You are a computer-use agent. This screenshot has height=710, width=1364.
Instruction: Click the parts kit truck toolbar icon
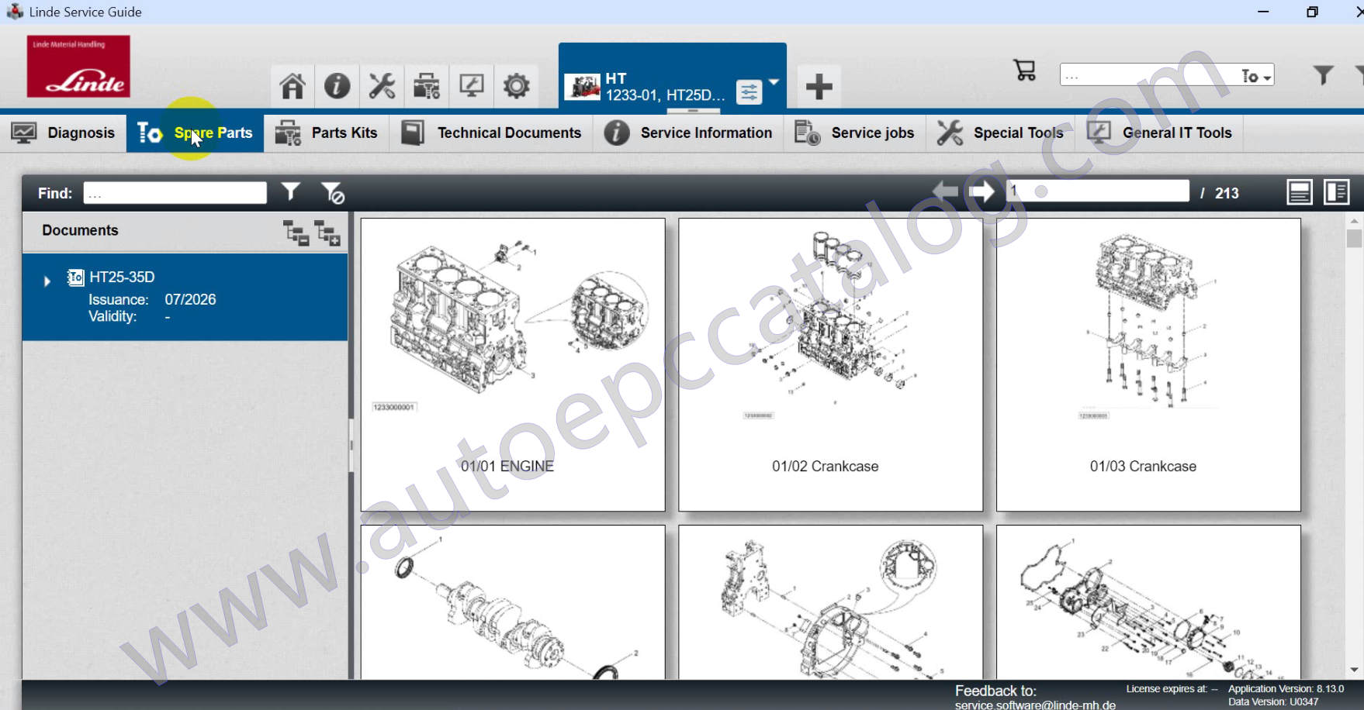(x=426, y=86)
